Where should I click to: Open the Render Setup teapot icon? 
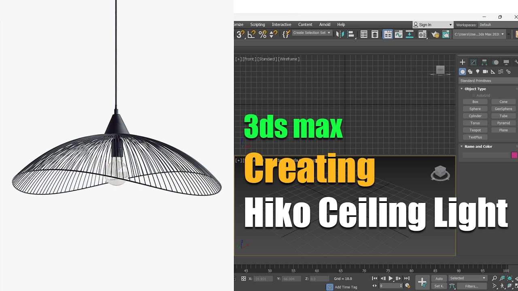tap(435, 34)
